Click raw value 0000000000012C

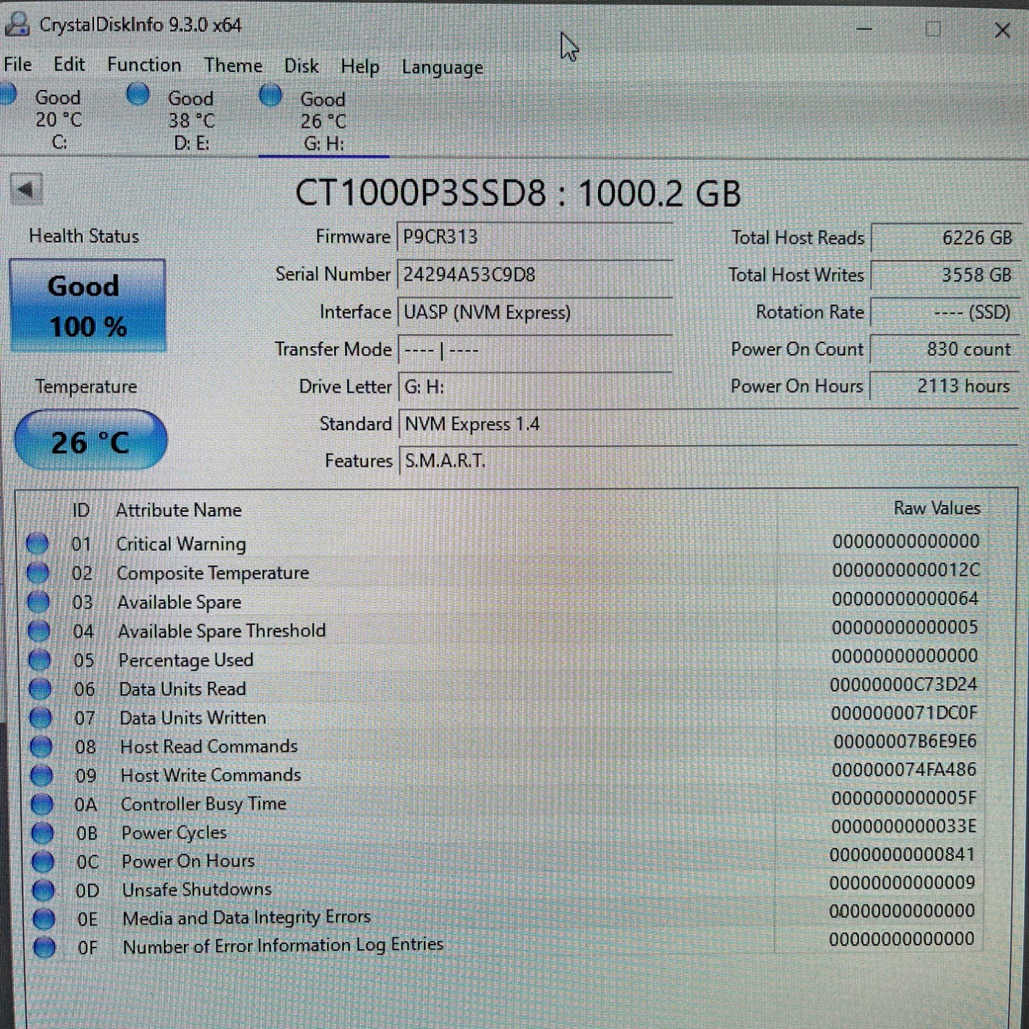coord(906,570)
